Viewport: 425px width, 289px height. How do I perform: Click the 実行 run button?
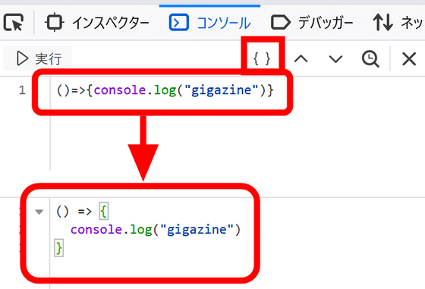click(38, 58)
